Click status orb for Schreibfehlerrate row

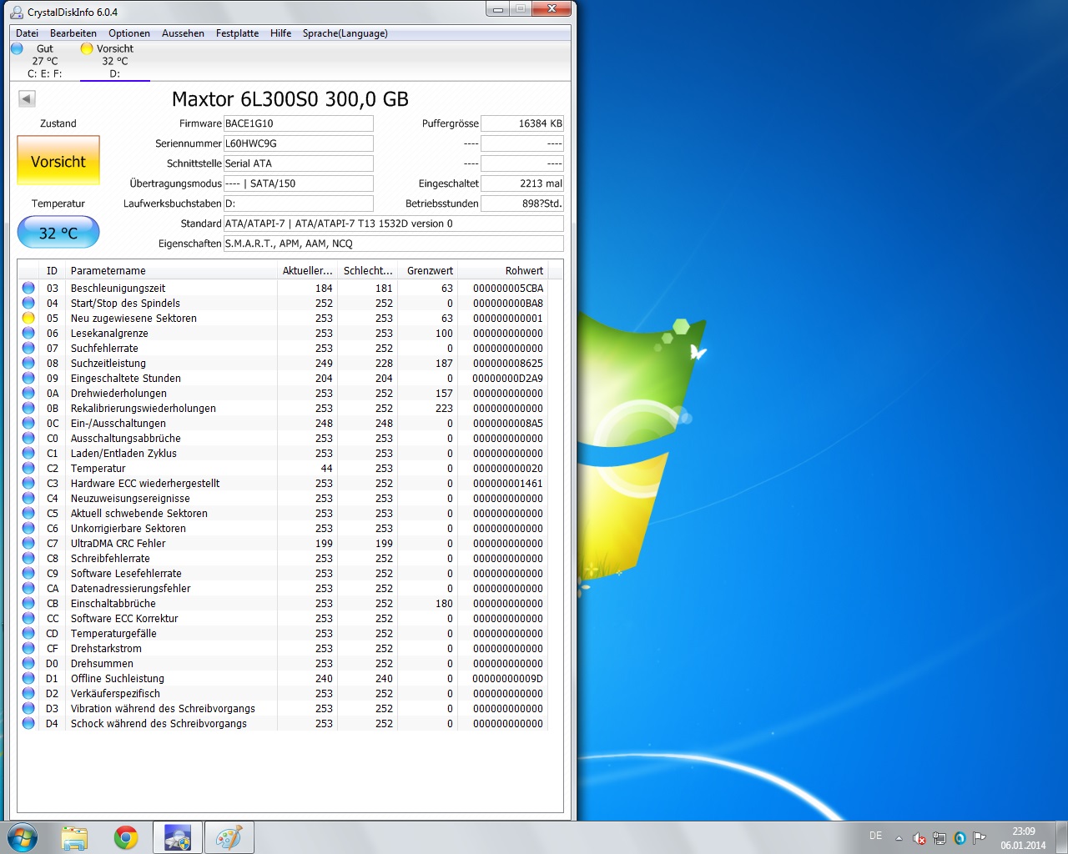pyautogui.click(x=28, y=559)
